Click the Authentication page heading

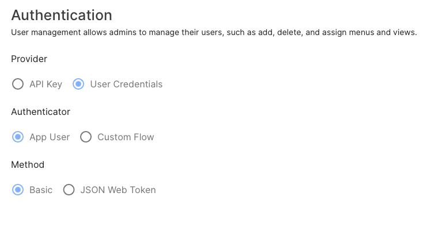tap(62, 15)
